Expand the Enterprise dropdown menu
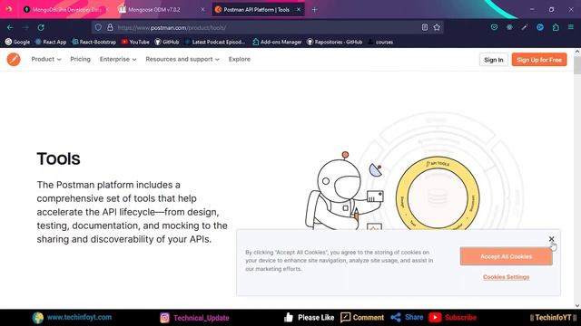 (118, 59)
